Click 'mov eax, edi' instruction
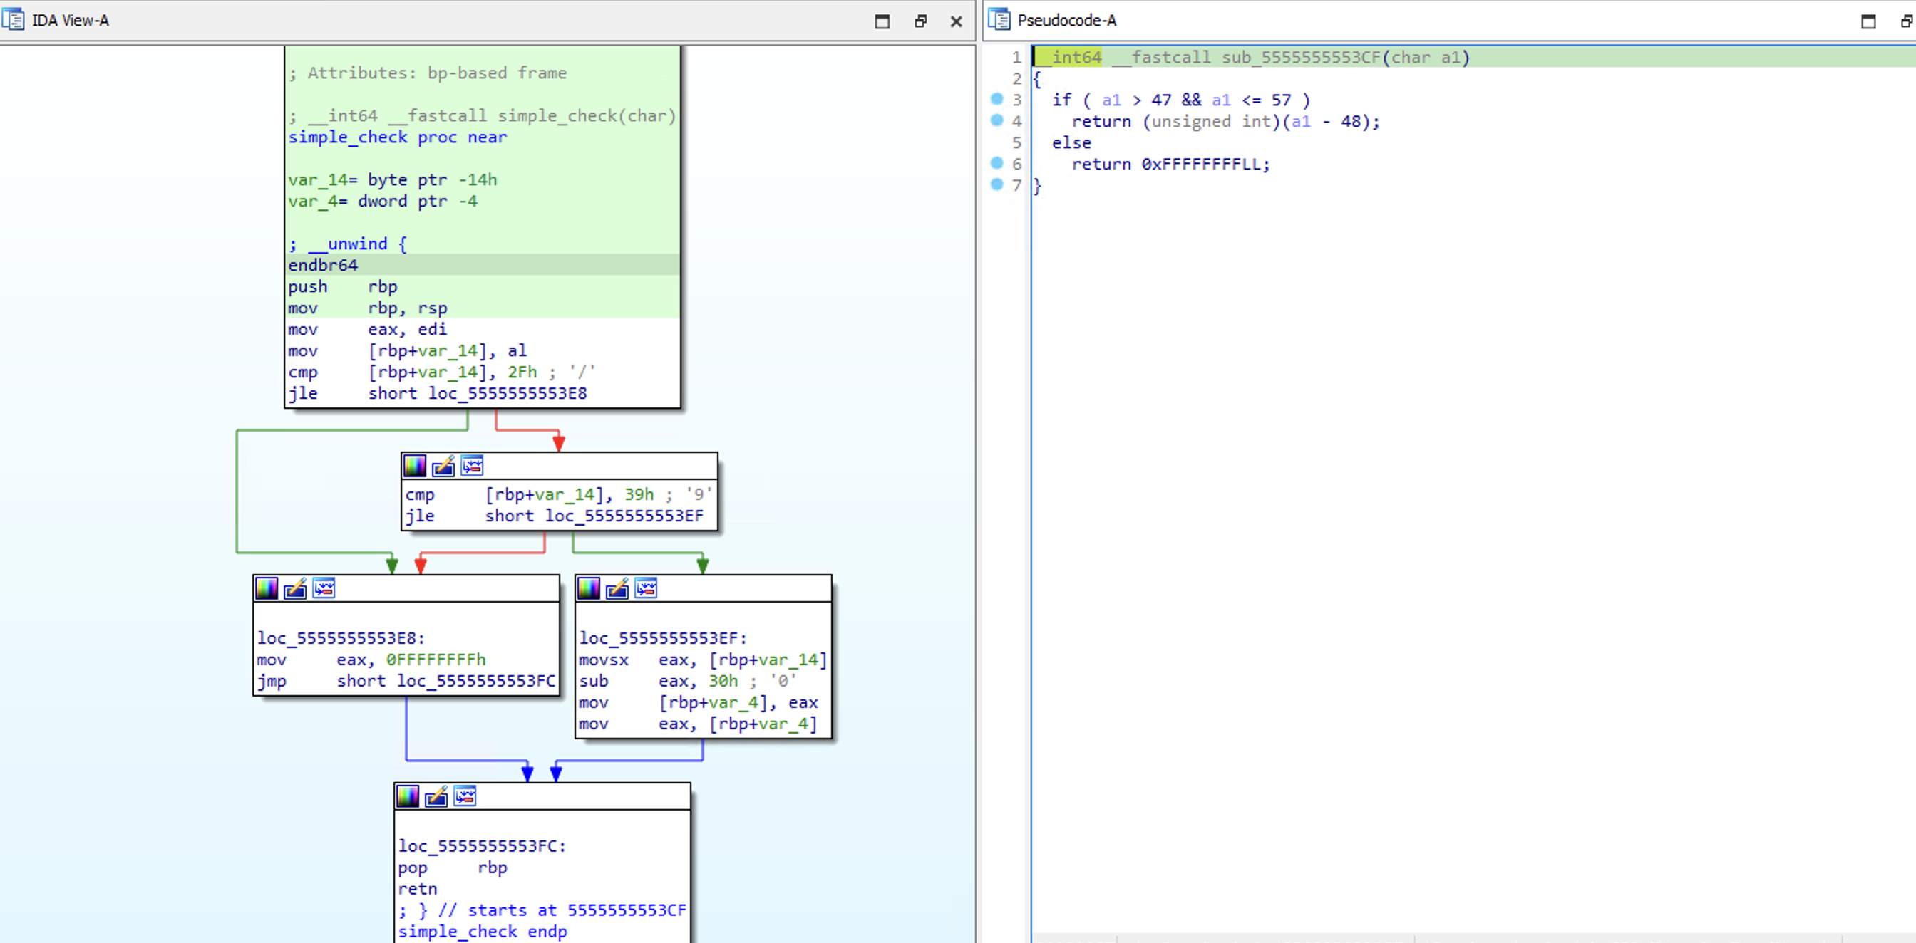 tap(367, 329)
